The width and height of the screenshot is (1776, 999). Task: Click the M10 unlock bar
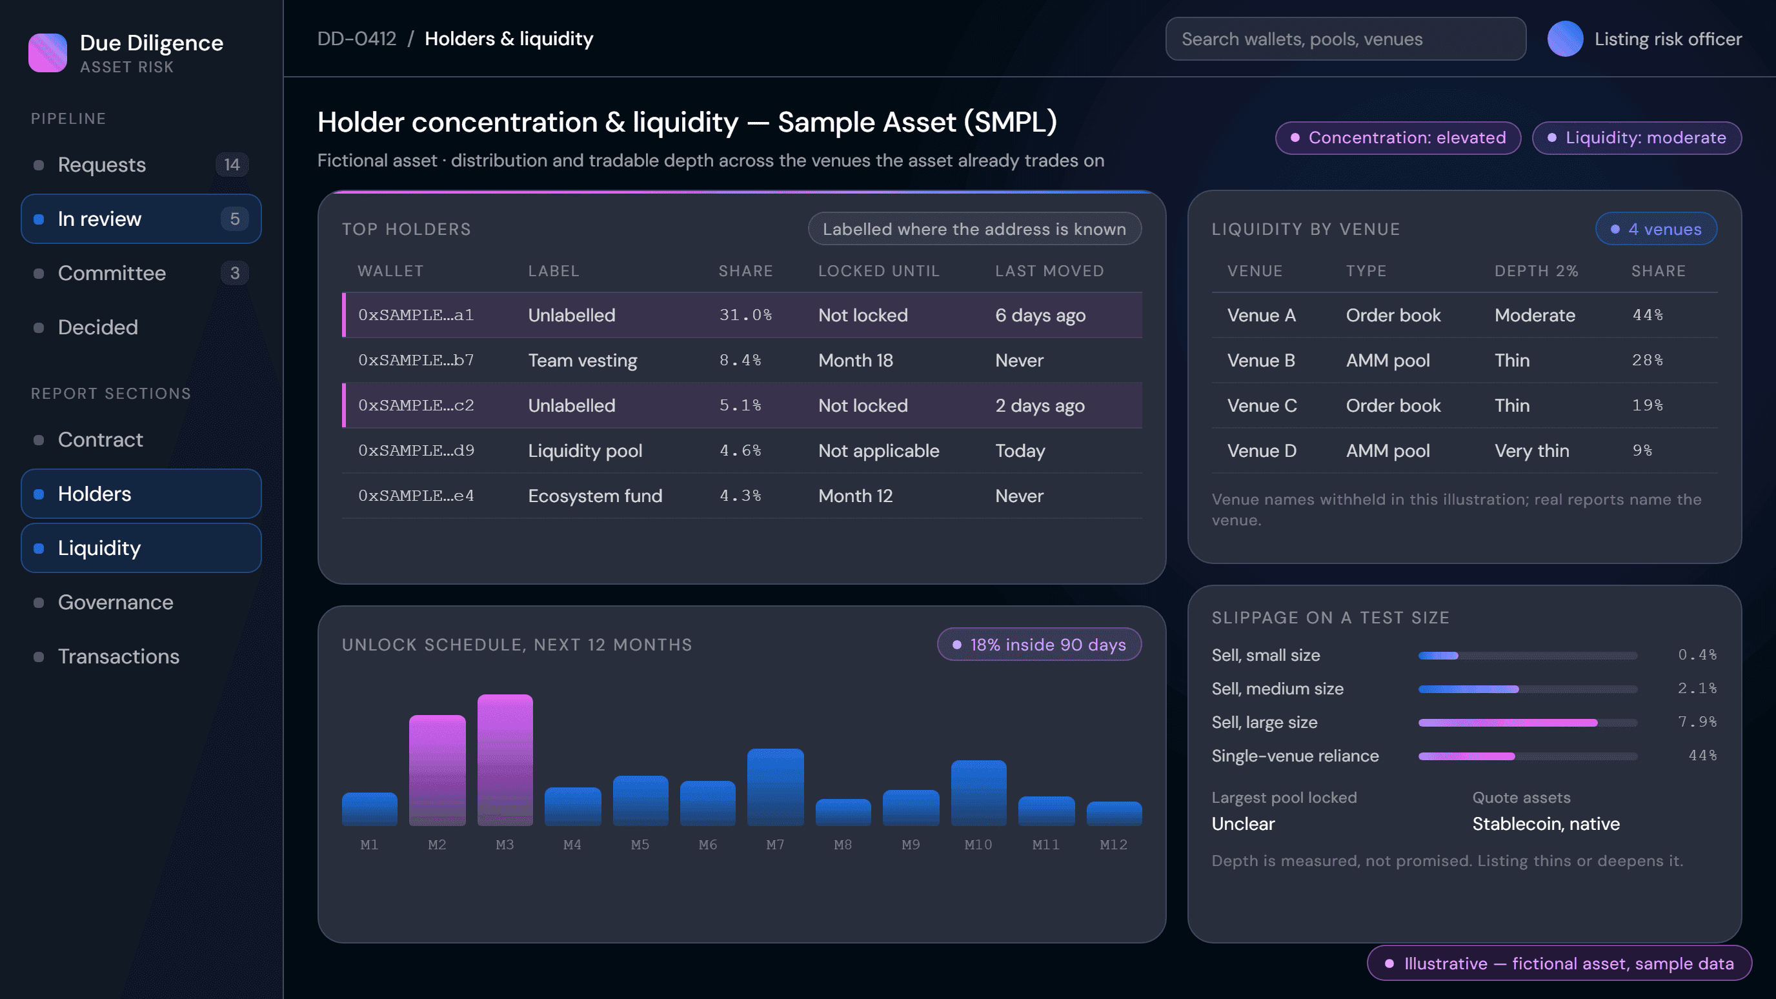point(978,793)
